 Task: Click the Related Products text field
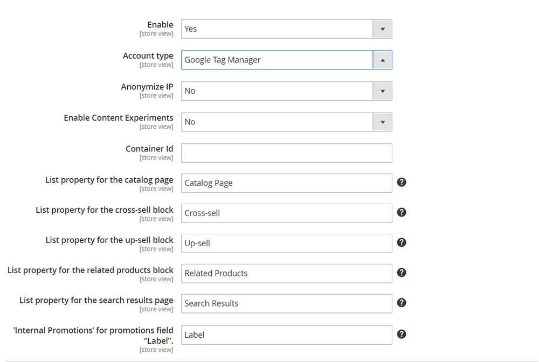pyautogui.click(x=286, y=273)
